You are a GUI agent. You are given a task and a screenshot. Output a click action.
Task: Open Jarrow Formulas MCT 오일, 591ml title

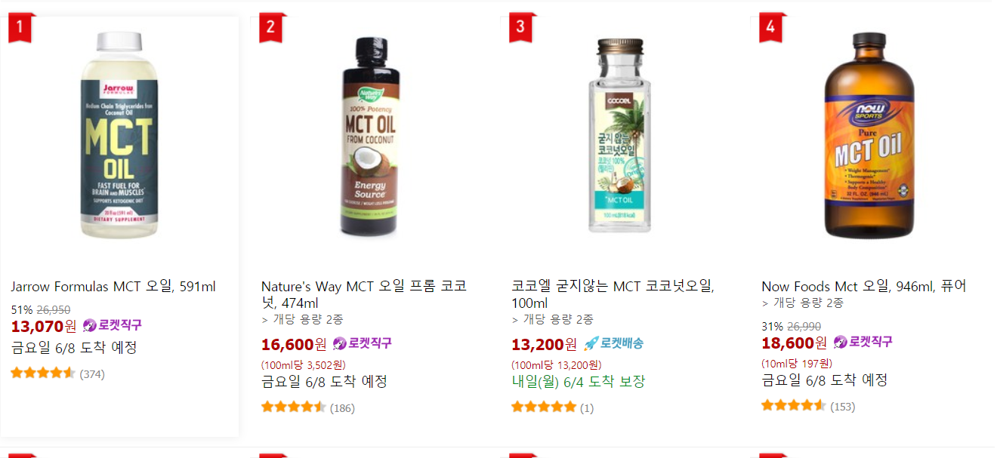pos(113,287)
